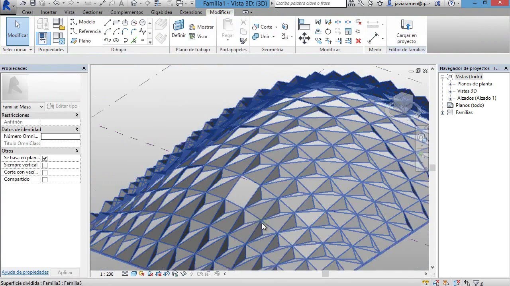Click the Referencia line button
Image resolution: width=510 pixels, height=286 pixels.
(x=86, y=31)
